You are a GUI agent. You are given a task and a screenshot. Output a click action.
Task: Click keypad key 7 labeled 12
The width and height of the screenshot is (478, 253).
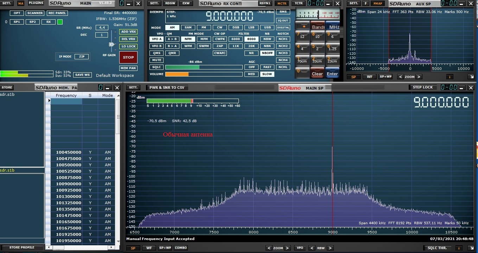point(302,35)
